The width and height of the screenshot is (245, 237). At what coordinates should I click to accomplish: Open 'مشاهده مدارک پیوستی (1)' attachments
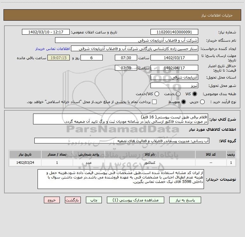click(x=136, y=200)
